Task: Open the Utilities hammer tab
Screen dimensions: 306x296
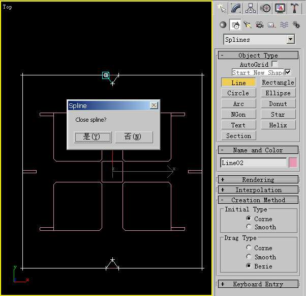Action: [x=294, y=8]
